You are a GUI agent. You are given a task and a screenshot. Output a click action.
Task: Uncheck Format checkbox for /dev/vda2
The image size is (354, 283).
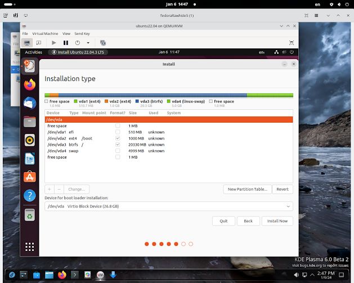point(118,138)
